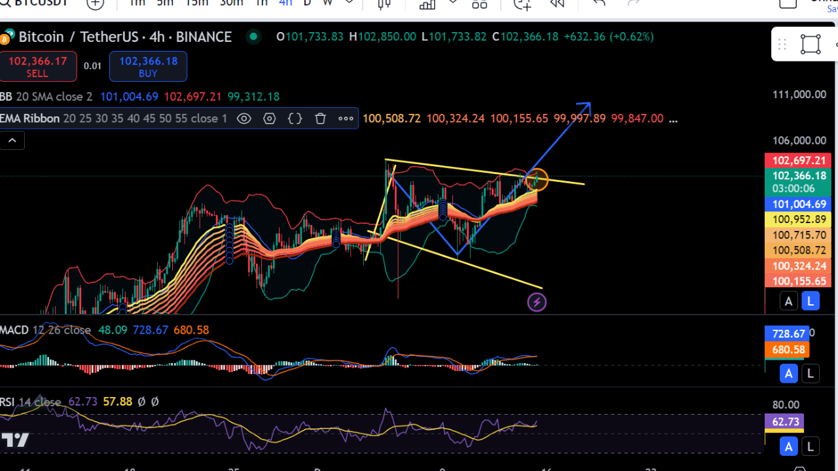This screenshot has width=838, height=471.
Task: Click the 80.00 RSI scale value
Action: click(x=786, y=405)
